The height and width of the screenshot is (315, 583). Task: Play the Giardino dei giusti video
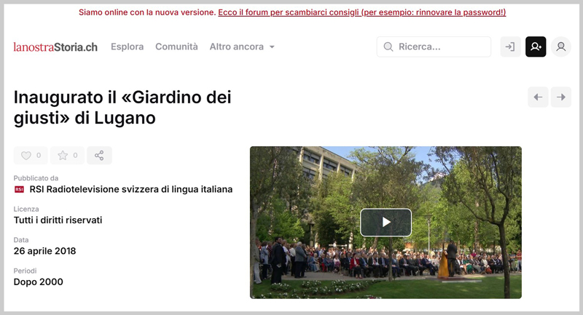(x=386, y=222)
